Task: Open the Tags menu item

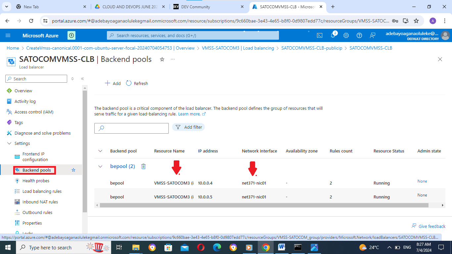Action: point(19,122)
